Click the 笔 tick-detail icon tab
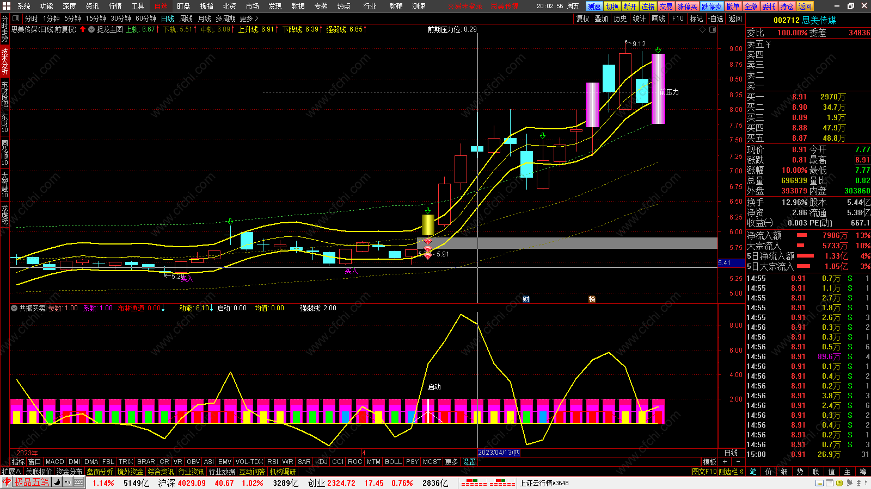Viewport: 871px width, 489px height. click(x=753, y=472)
